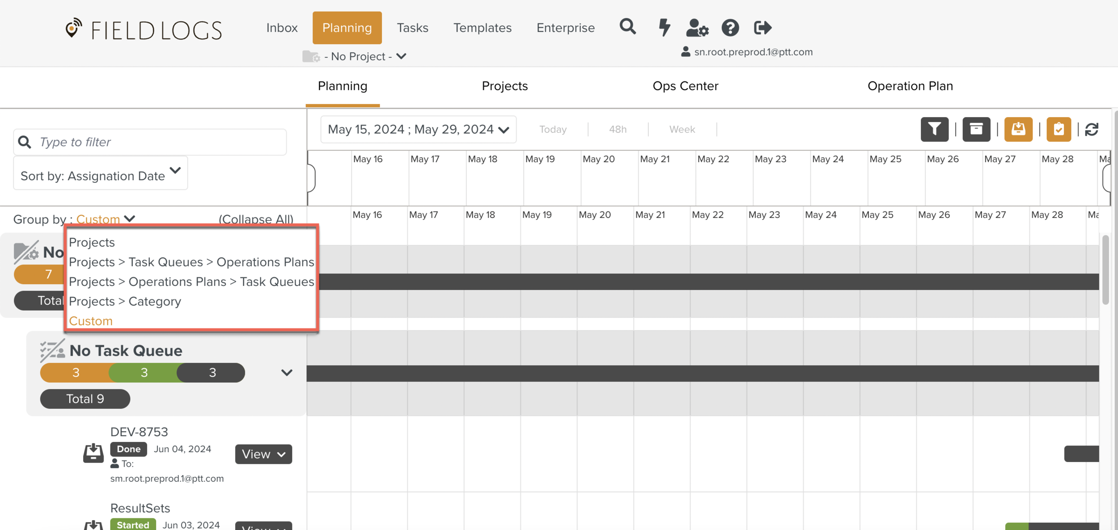This screenshot has width=1118, height=530.
Task: Click the green 3 started count pill
Action: click(x=144, y=373)
